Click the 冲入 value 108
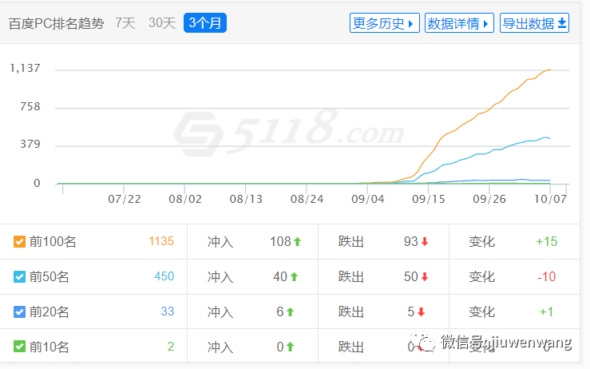This screenshot has height=369, width=590. [280, 241]
